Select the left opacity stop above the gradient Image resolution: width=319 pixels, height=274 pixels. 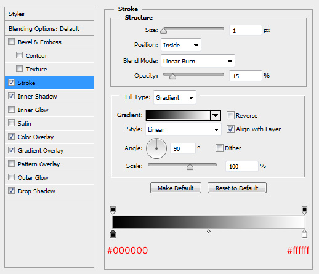click(x=113, y=211)
